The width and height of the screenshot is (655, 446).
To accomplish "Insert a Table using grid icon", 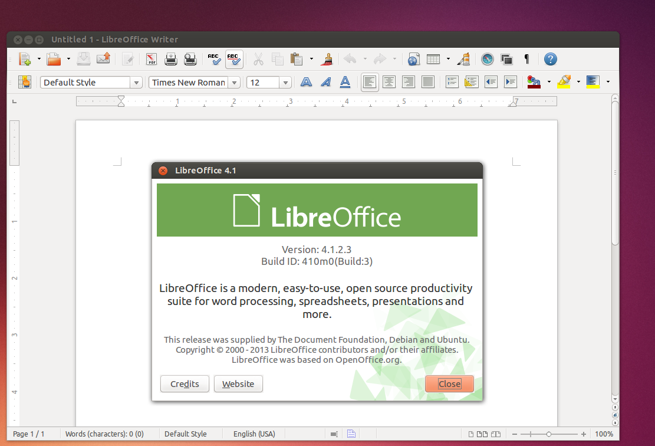I will tap(433, 59).
